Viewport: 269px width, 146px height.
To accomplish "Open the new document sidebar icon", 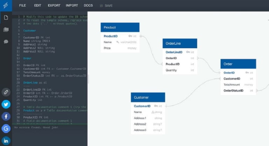I will click(6, 17).
